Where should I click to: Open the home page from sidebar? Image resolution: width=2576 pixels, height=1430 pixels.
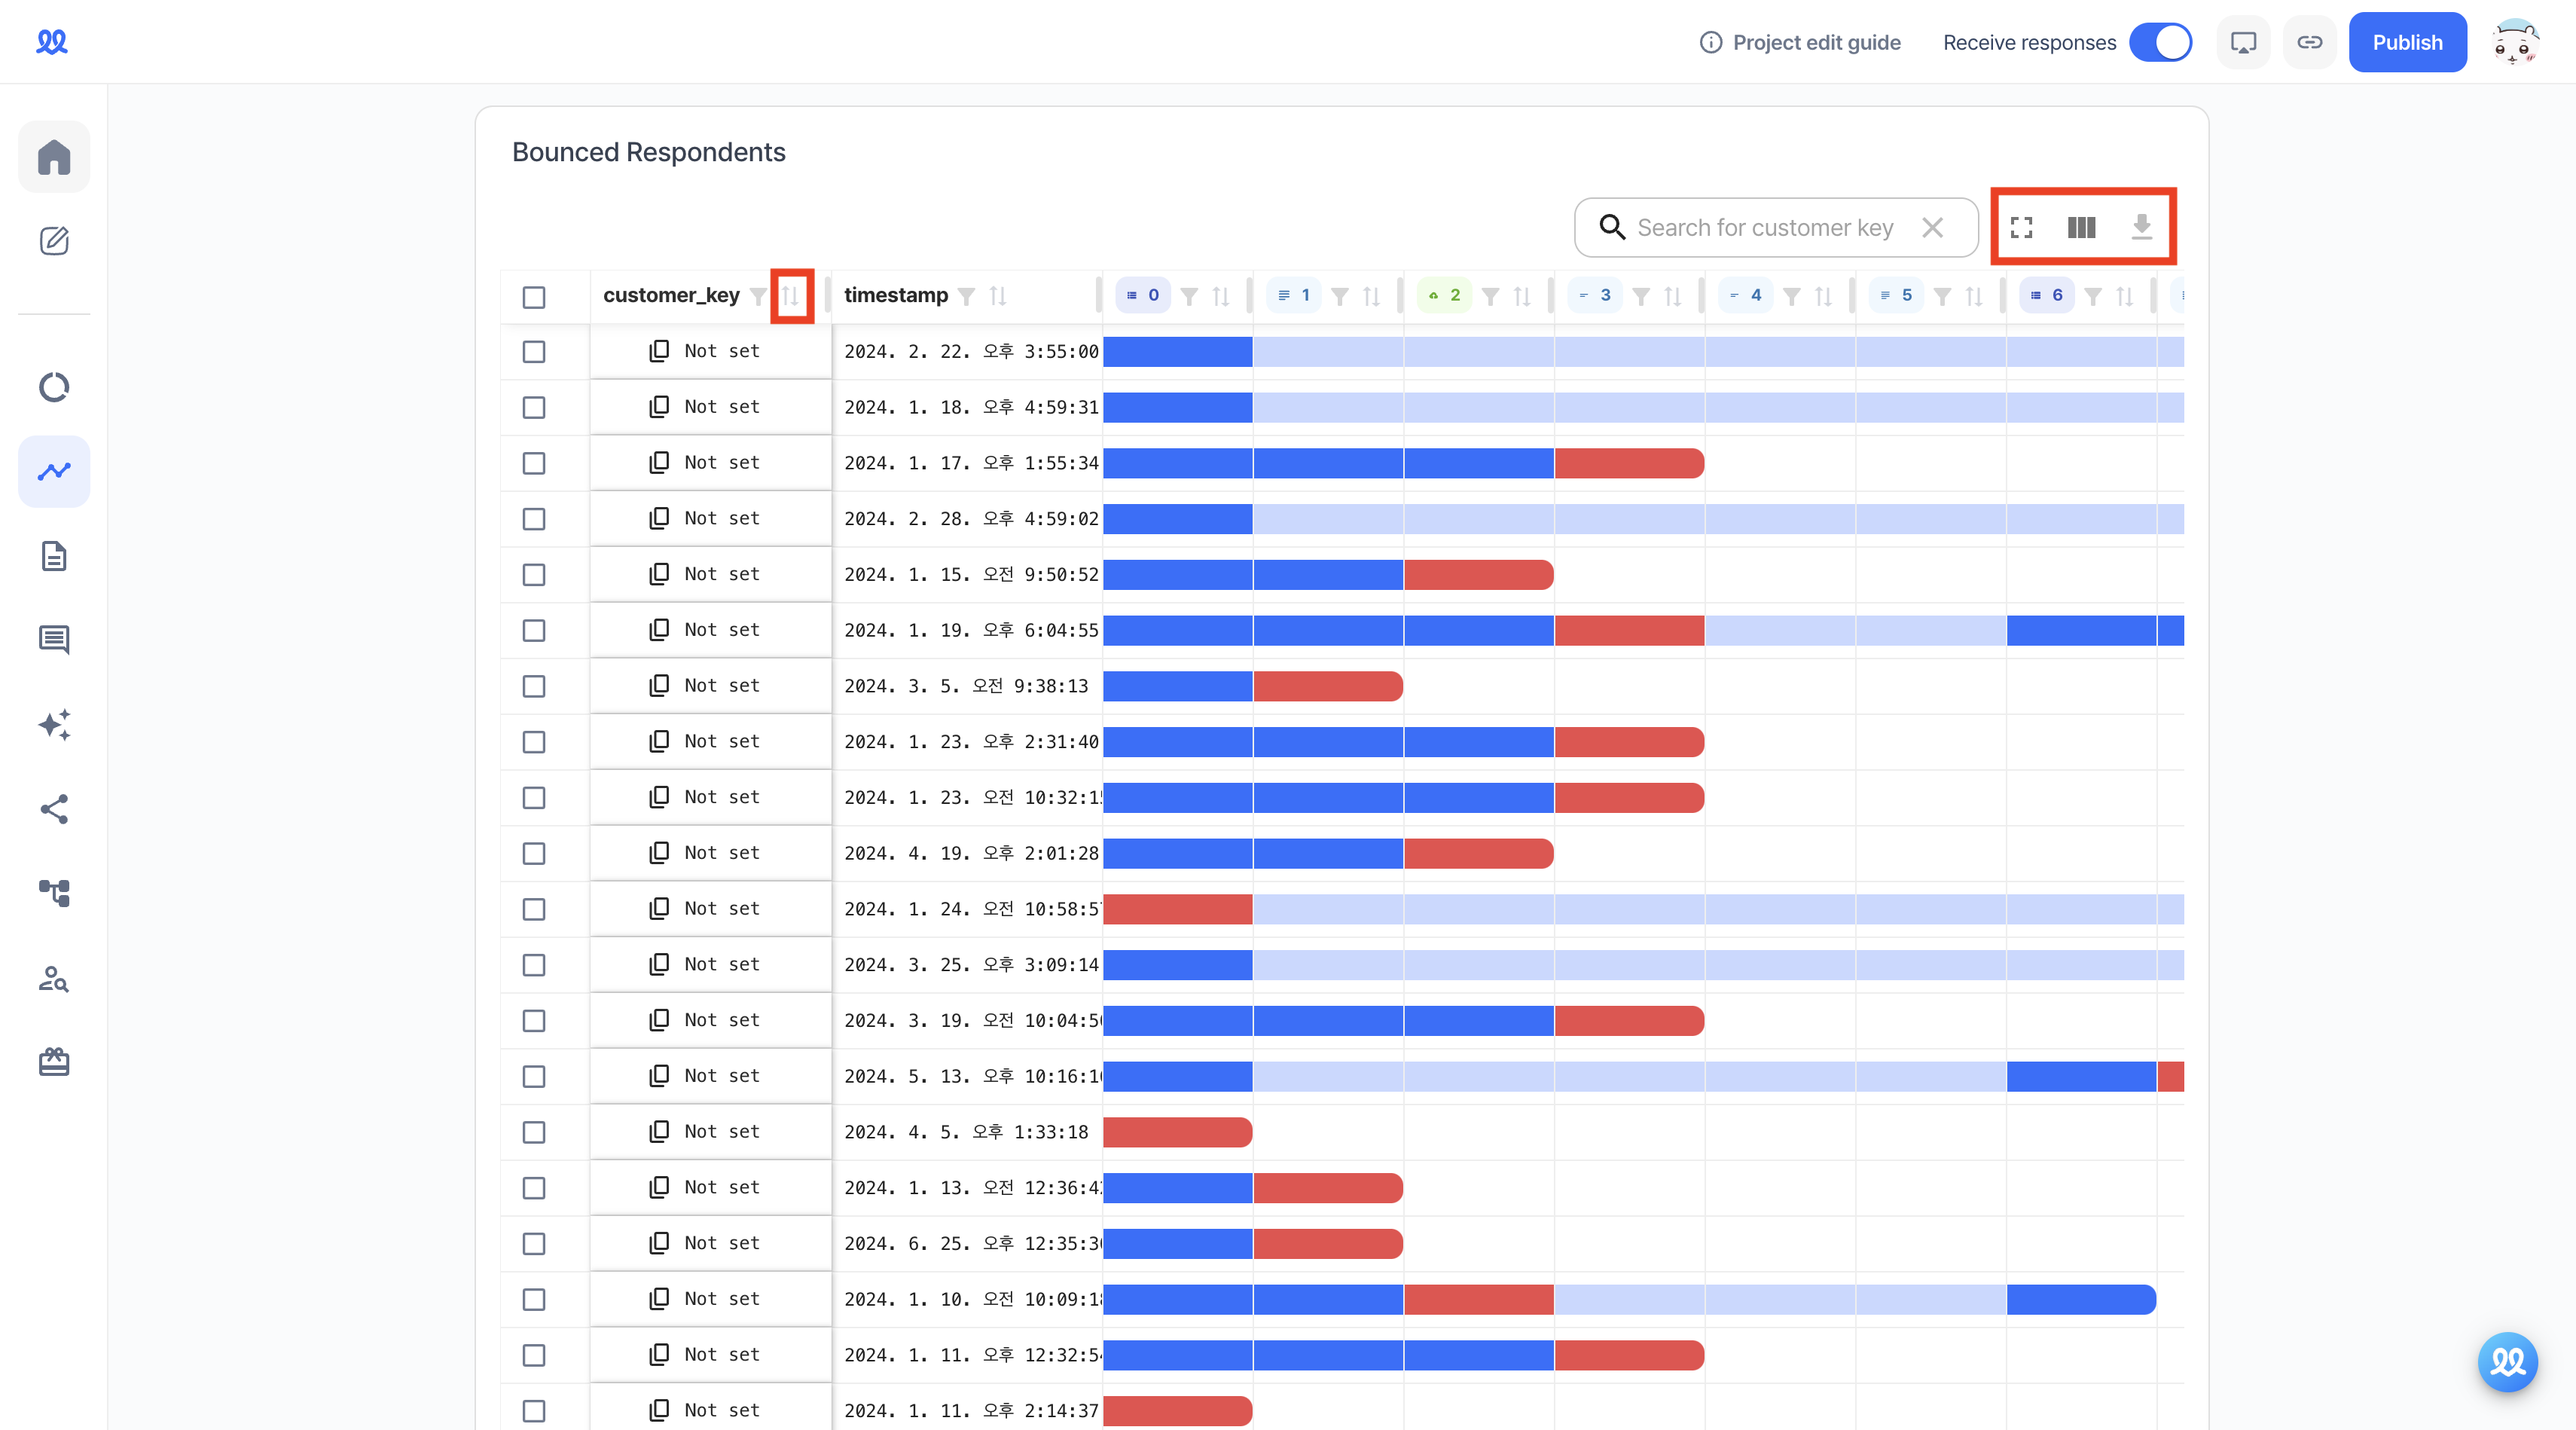(54, 157)
